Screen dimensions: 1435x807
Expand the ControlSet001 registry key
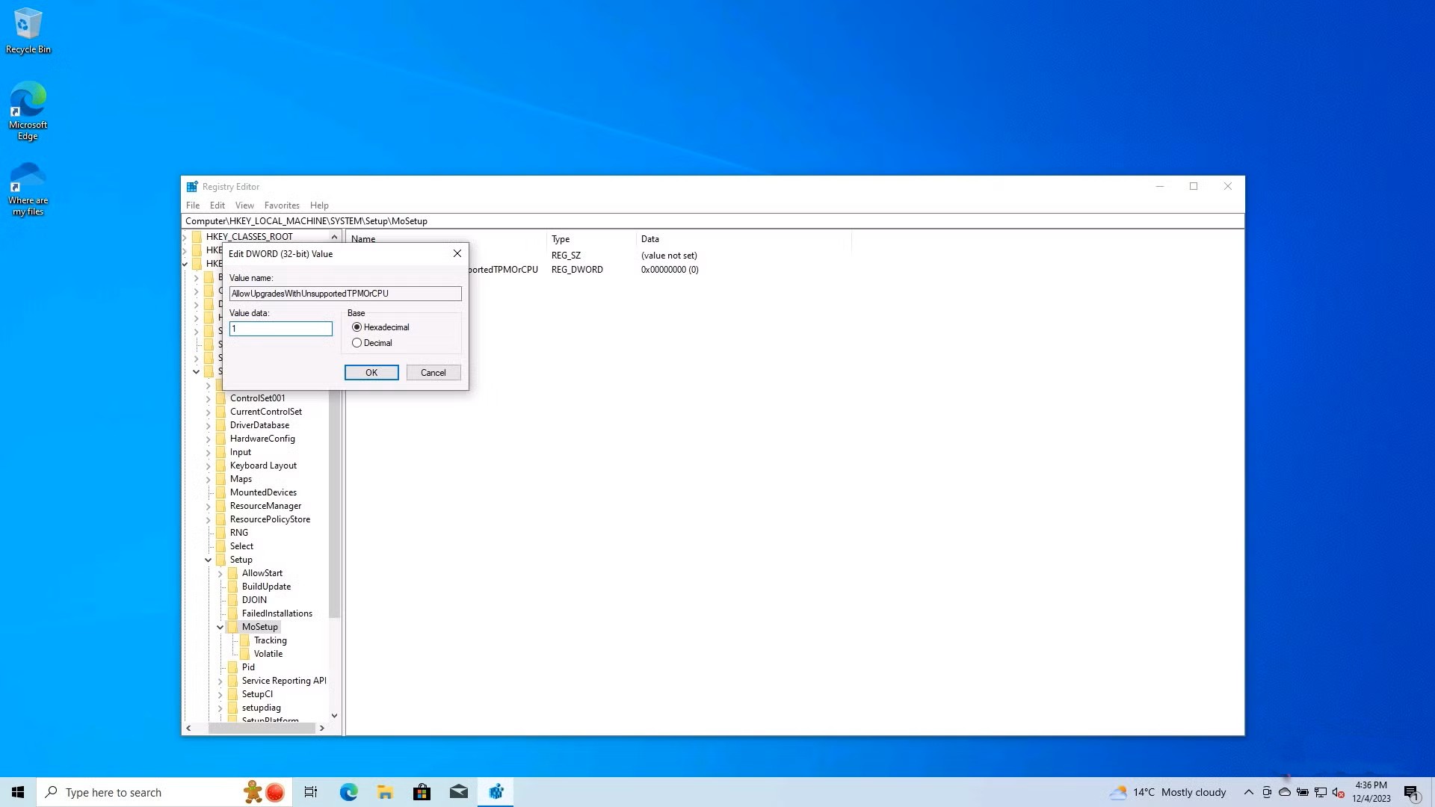(209, 398)
